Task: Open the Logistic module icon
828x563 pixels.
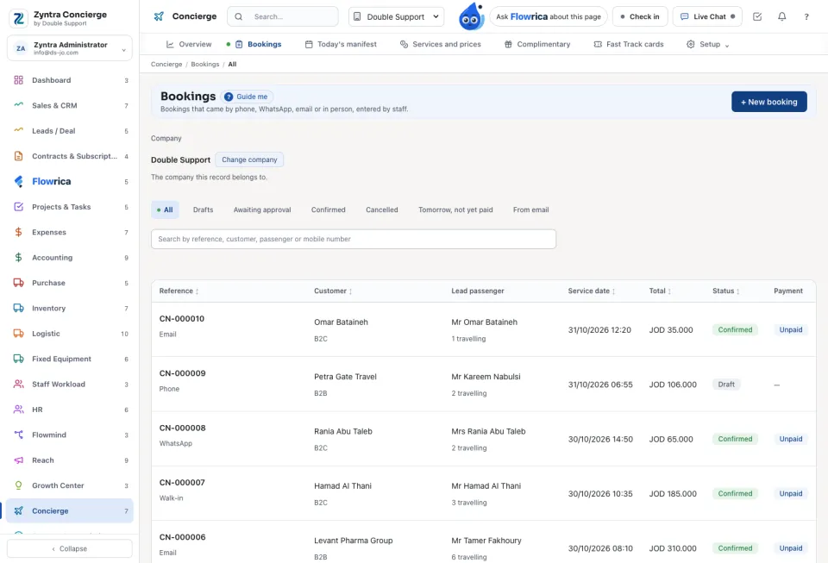Action: tap(18, 334)
